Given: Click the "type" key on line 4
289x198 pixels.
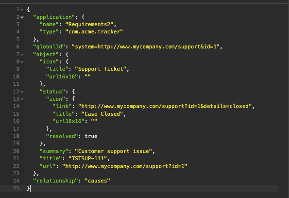Looking at the screenshot, I should pyautogui.click(x=49, y=31).
